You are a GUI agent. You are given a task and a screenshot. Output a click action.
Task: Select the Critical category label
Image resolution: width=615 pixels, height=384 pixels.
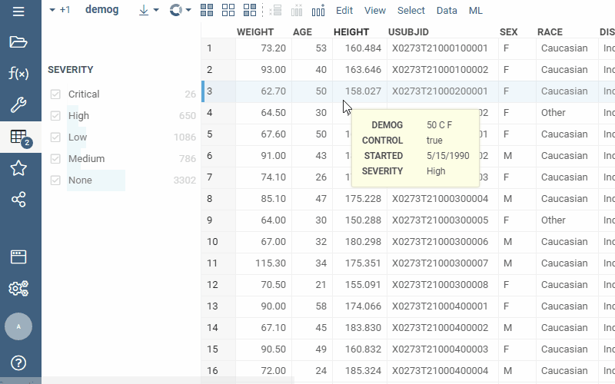[84, 94]
